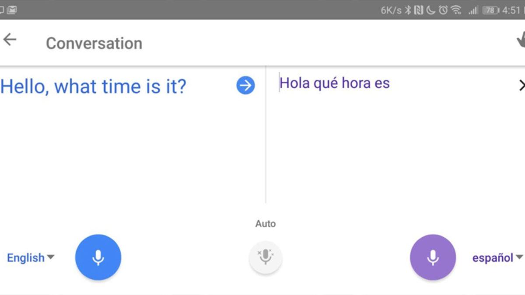Tap the Conversation title in the header
525x295 pixels.
tap(94, 42)
